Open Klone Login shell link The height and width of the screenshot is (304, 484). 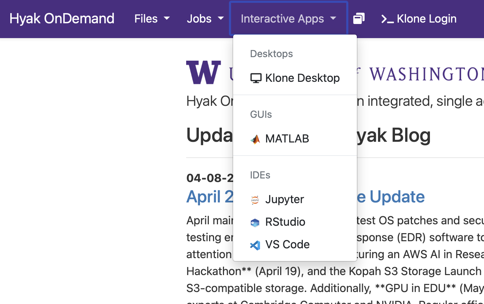(x=419, y=19)
